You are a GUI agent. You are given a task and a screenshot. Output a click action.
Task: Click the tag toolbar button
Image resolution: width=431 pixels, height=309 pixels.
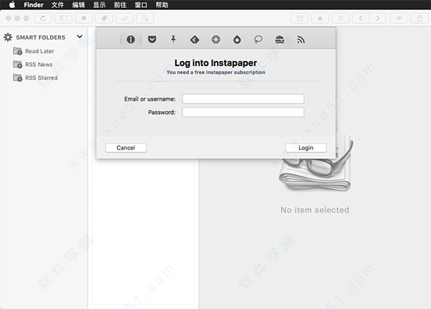pyautogui.click(x=104, y=18)
